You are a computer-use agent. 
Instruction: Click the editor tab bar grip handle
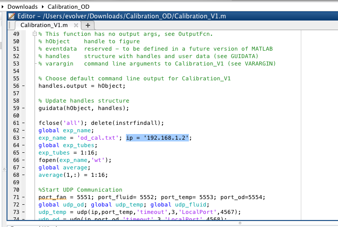tap(10, 25)
